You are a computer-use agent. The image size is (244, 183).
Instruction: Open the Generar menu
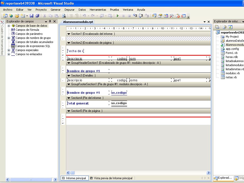[x=56, y=10]
